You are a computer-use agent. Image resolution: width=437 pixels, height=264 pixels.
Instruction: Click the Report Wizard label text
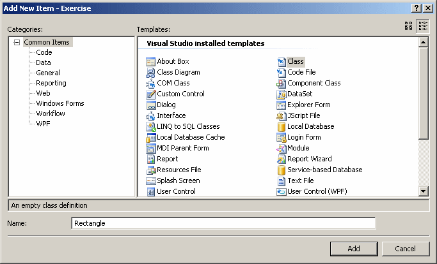pyautogui.click(x=310, y=159)
